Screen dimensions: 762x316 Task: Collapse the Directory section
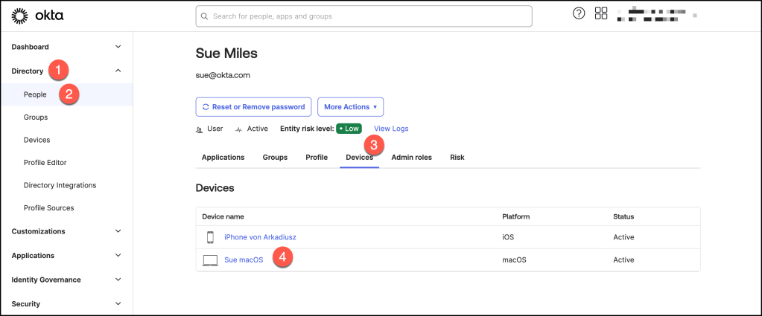tap(118, 71)
